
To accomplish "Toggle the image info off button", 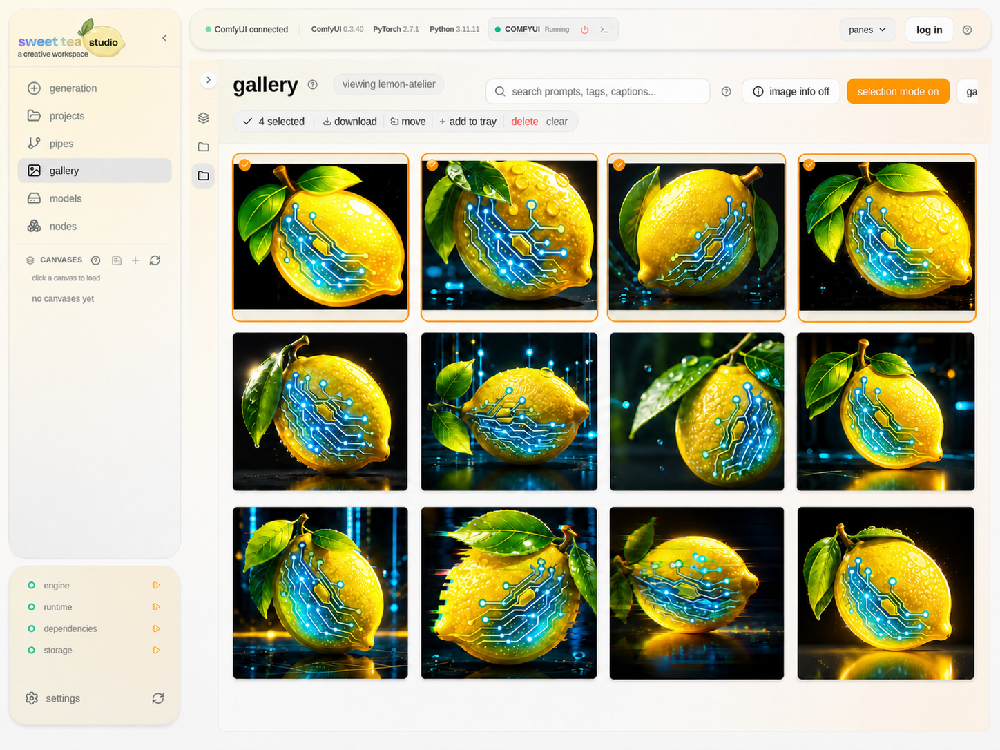I will (791, 91).
